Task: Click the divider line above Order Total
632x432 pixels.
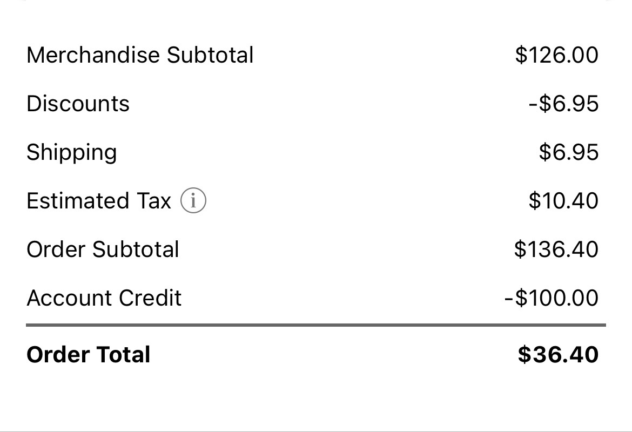Action: 316,325
